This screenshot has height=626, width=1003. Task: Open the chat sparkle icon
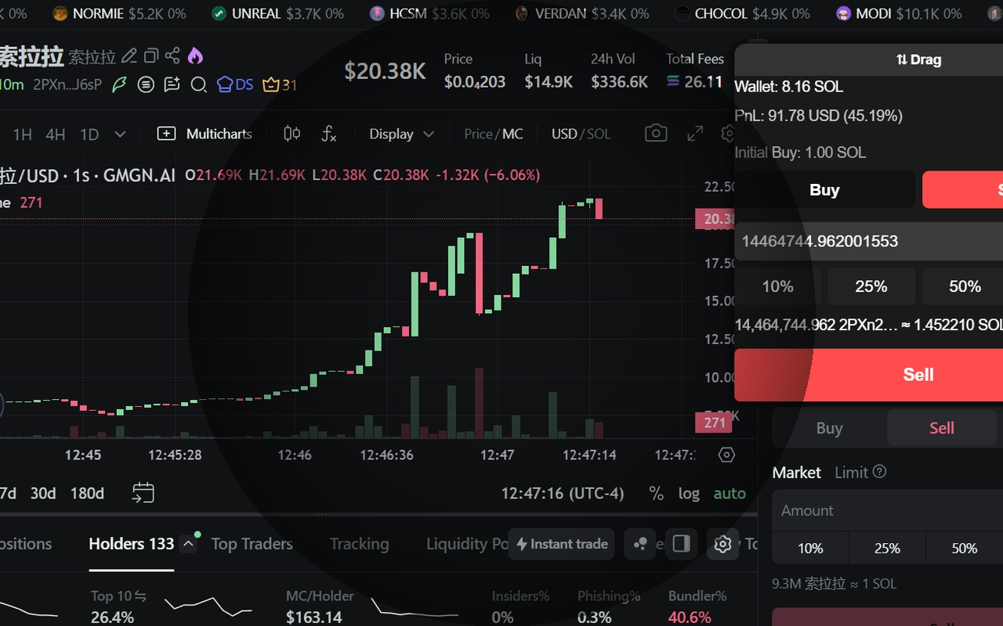tap(172, 85)
